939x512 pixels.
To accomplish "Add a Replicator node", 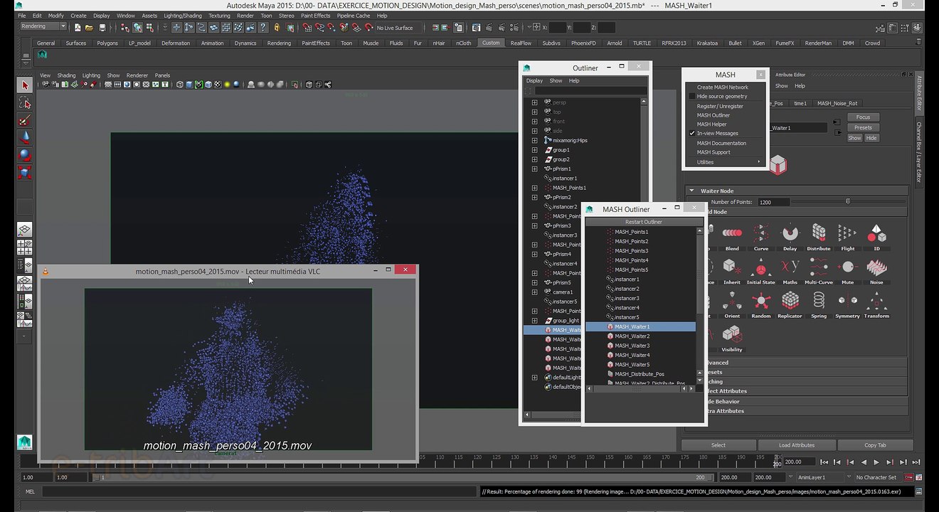I will tap(790, 304).
